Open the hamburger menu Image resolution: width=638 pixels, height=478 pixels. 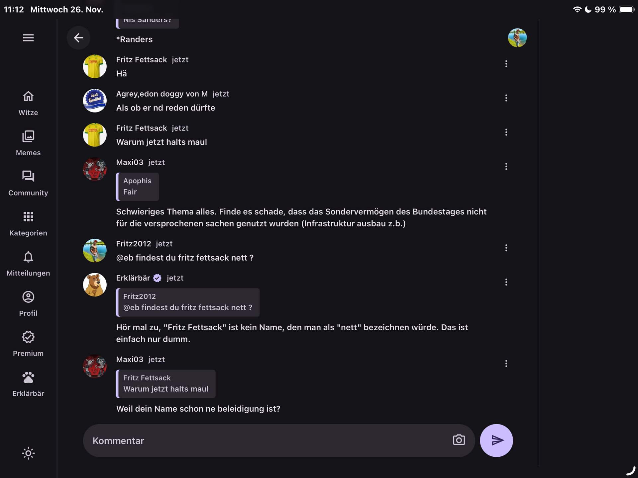tap(28, 38)
